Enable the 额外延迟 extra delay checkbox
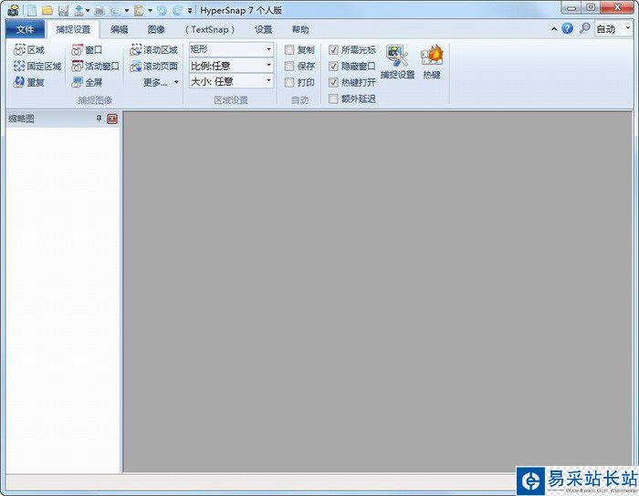This screenshot has height=496, width=639. pyautogui.click(x=333, y=98)
